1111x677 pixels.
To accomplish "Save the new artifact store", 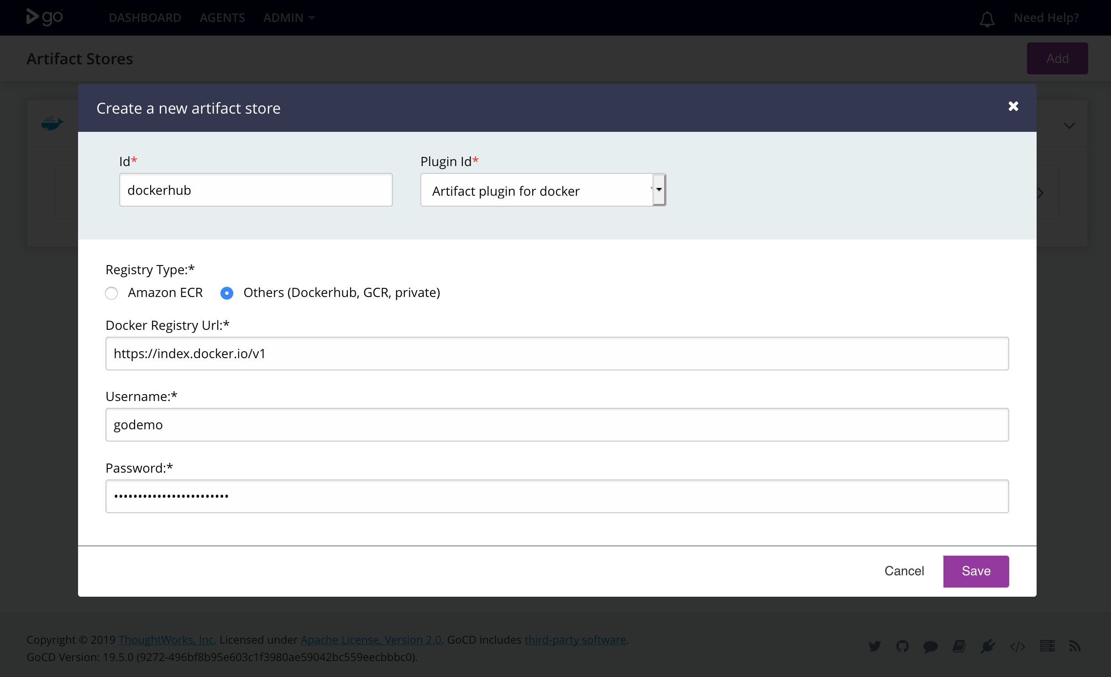I will tap(975, 571).
